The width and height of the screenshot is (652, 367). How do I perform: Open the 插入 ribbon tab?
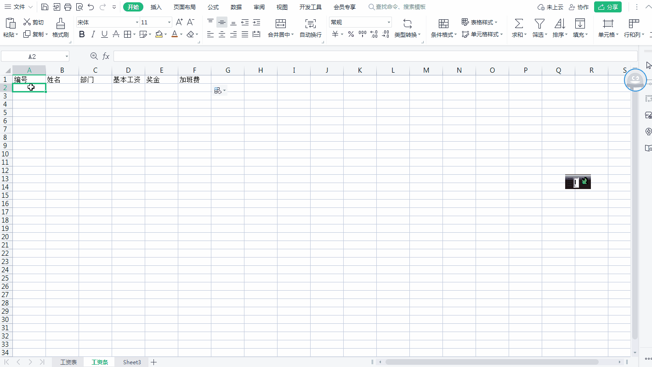(156, 7)
